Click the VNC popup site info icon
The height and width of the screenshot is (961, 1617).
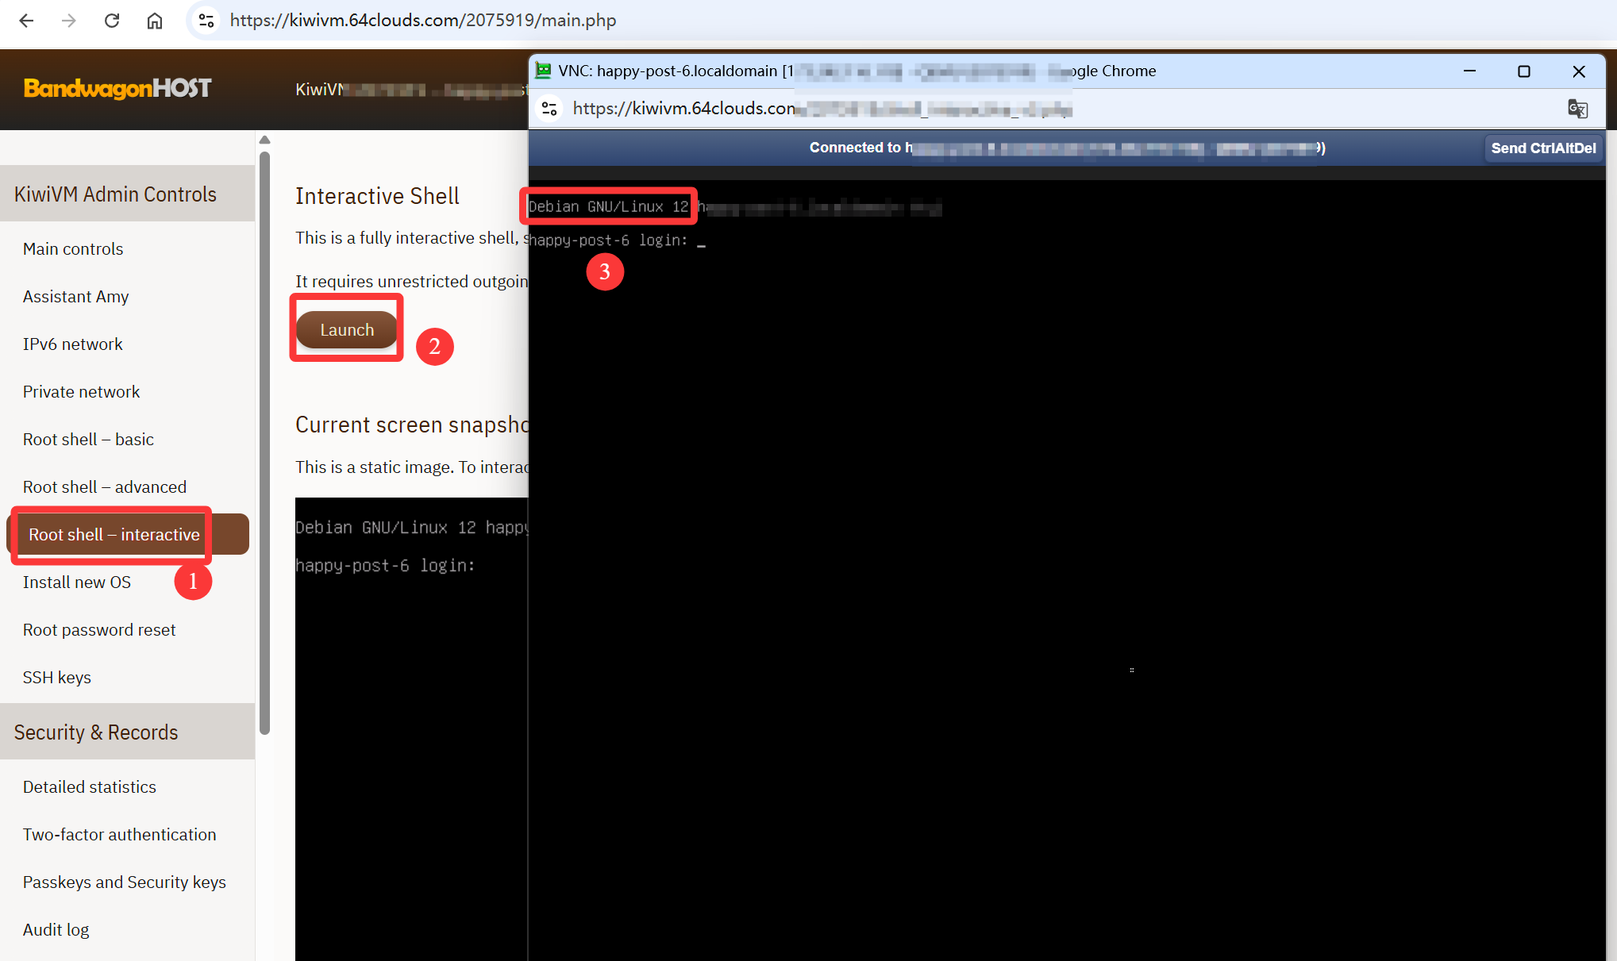coord(549,109)
